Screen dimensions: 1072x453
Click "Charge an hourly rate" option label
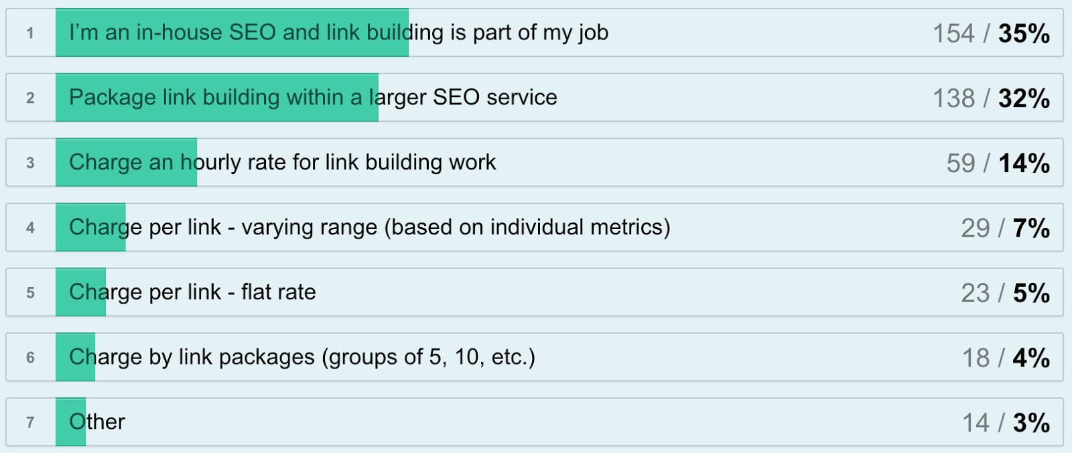coord(282,162)
